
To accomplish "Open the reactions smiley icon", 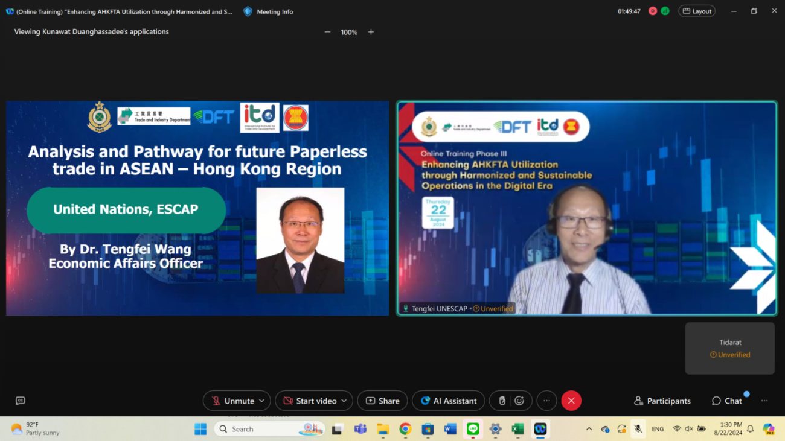I will click(x=519, y=401).
